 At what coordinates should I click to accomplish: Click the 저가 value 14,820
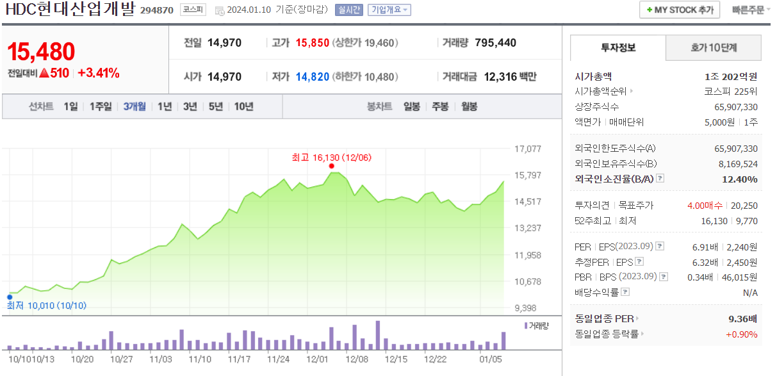pos(313,77)
